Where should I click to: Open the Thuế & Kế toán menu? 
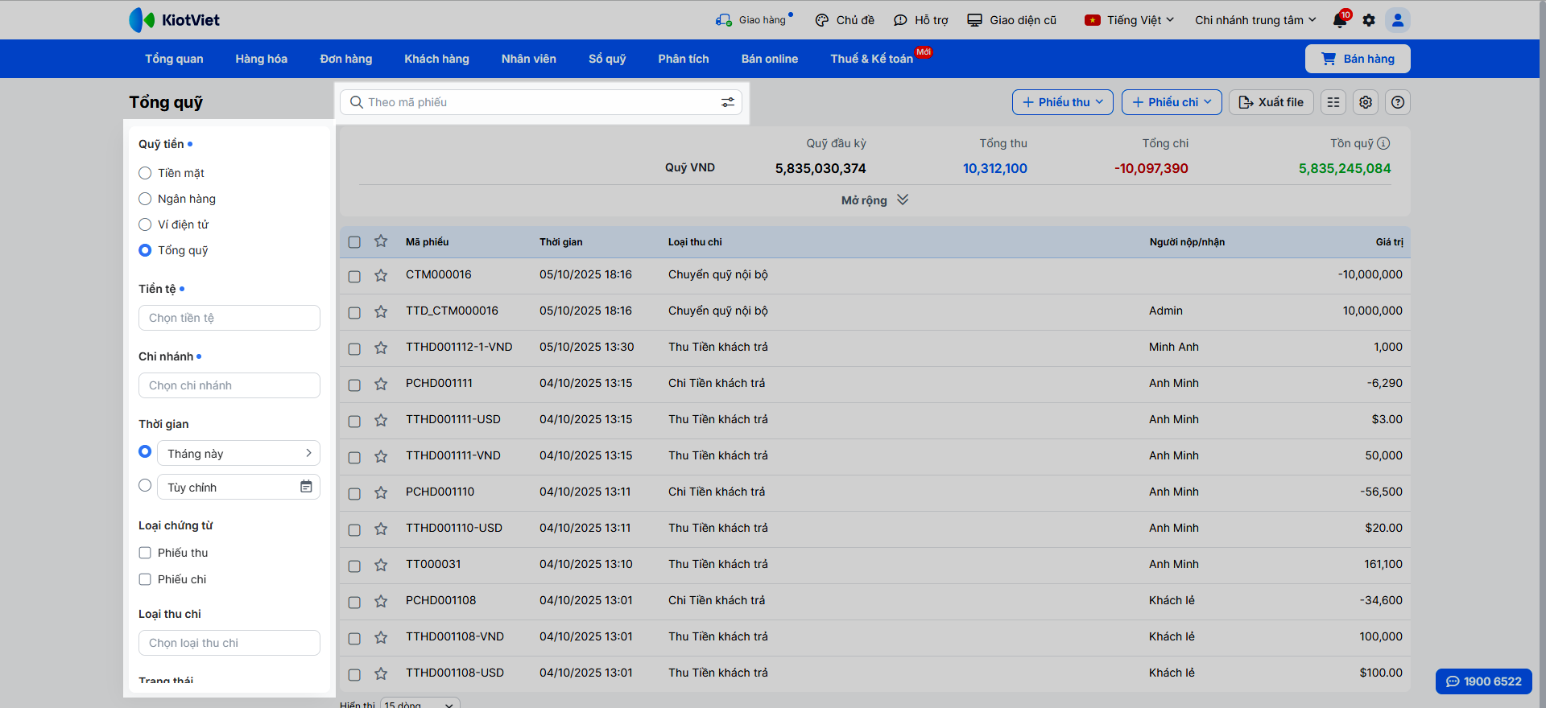point(872,59)
